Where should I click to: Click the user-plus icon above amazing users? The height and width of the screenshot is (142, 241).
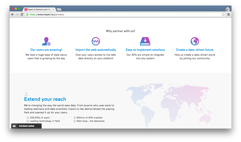point(46,41)
